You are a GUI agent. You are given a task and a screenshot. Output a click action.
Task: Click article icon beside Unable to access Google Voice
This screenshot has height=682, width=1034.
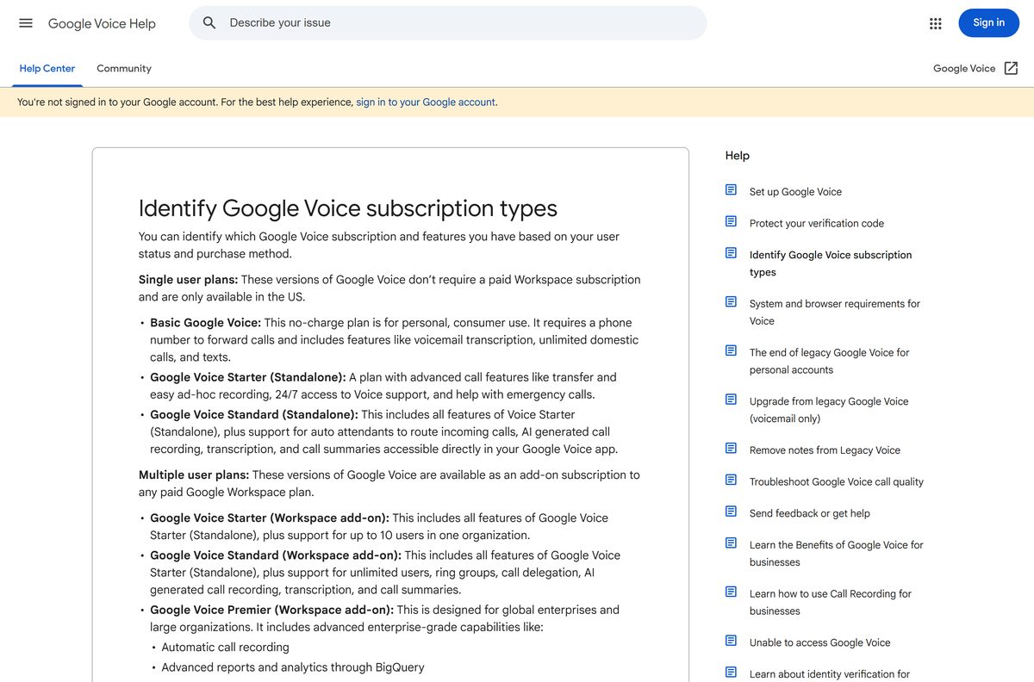tap(731, 641)
